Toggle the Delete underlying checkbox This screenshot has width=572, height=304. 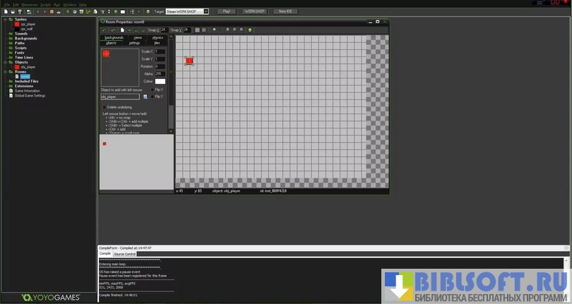point(104,107)
